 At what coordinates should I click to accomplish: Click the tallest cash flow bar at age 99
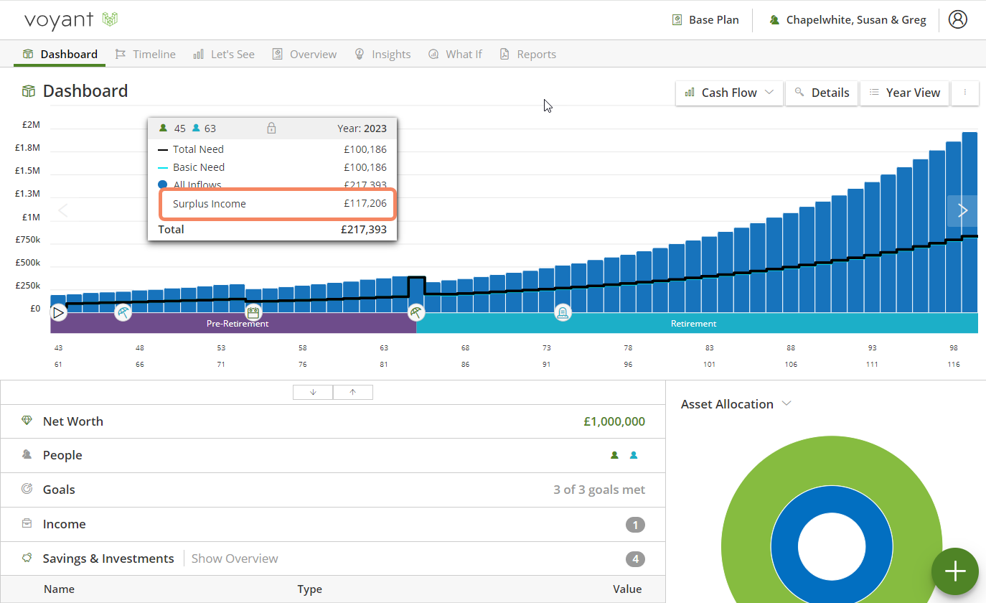(x=969, y=222)
